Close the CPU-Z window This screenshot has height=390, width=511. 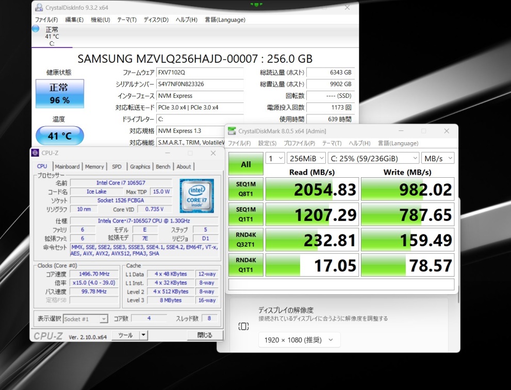point(213,153)
